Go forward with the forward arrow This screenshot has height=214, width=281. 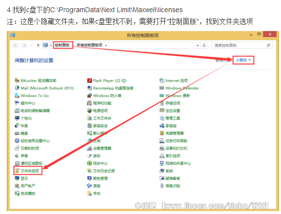(24, 46)
